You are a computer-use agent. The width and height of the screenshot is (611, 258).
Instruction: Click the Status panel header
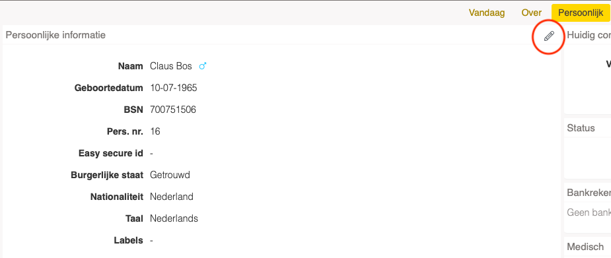pos(581,128)
